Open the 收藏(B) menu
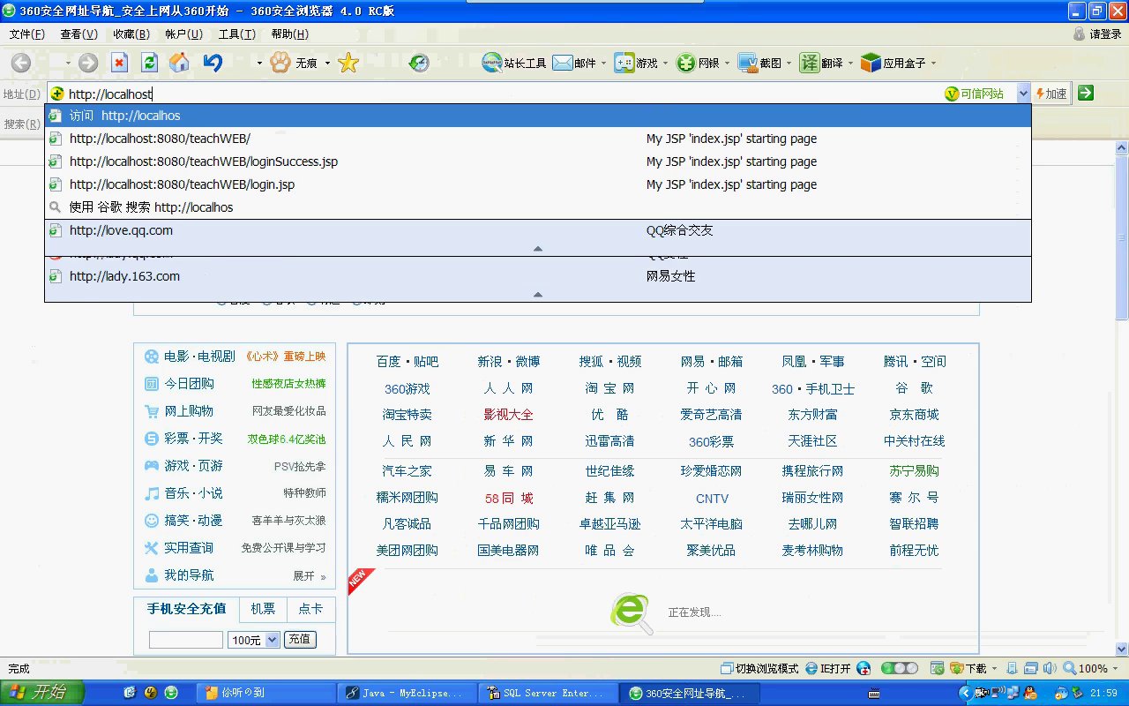 tap(131, 34)
